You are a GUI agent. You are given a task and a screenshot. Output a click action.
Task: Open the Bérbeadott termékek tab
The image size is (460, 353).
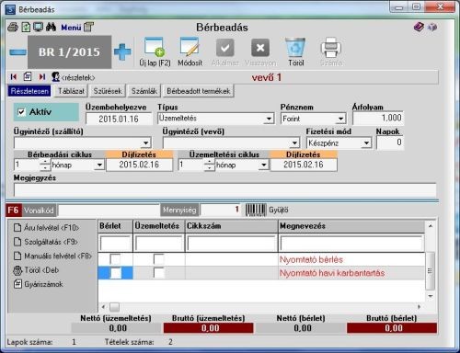coord(199,91)
